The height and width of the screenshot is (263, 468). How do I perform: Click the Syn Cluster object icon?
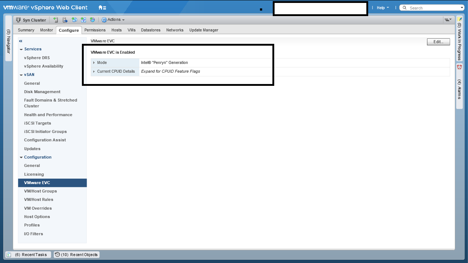(18, 20)
